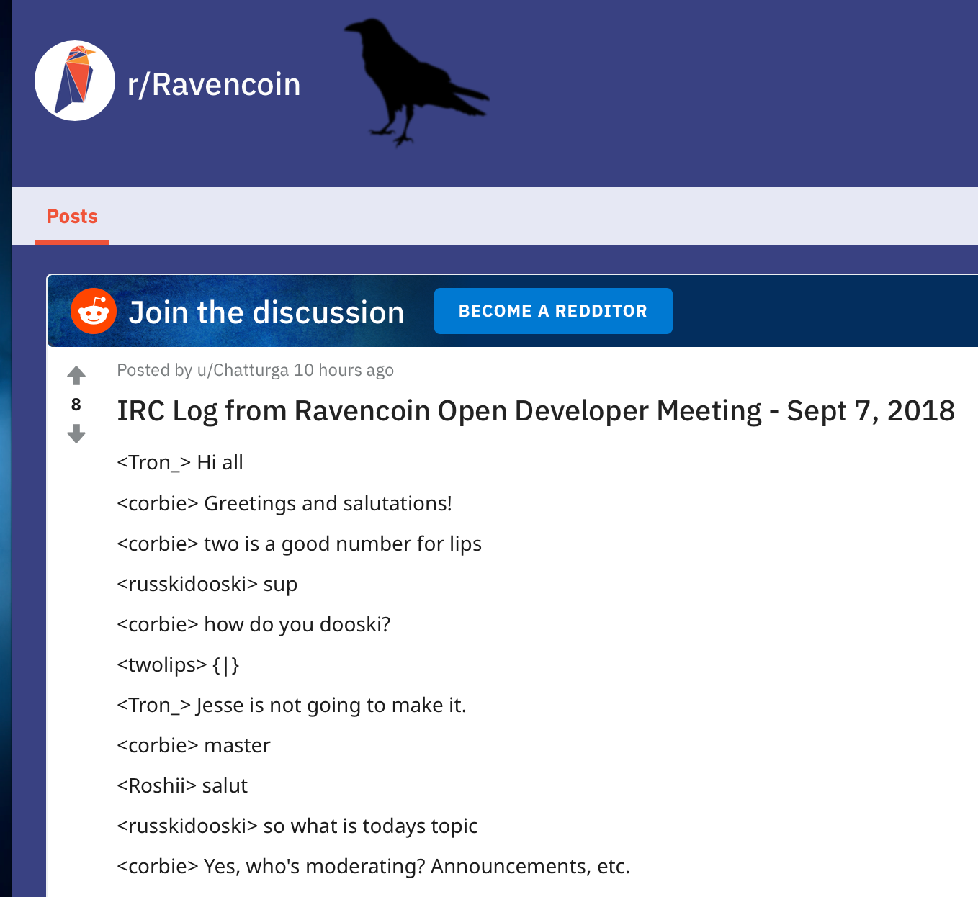The width and height of the screenshot is (978, 897).
Task: Click the Ravencoin subreddit logo icon
Action: click(75, 81)
